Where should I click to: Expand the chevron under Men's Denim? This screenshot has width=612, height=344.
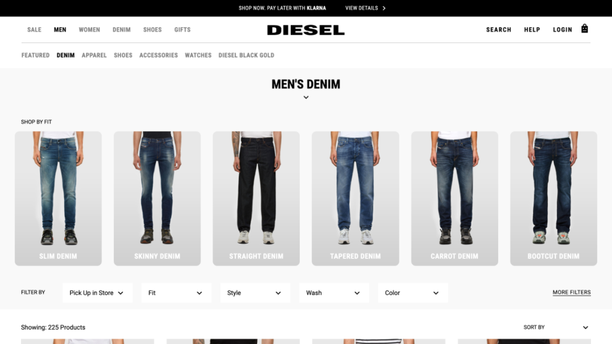point(306,97)
